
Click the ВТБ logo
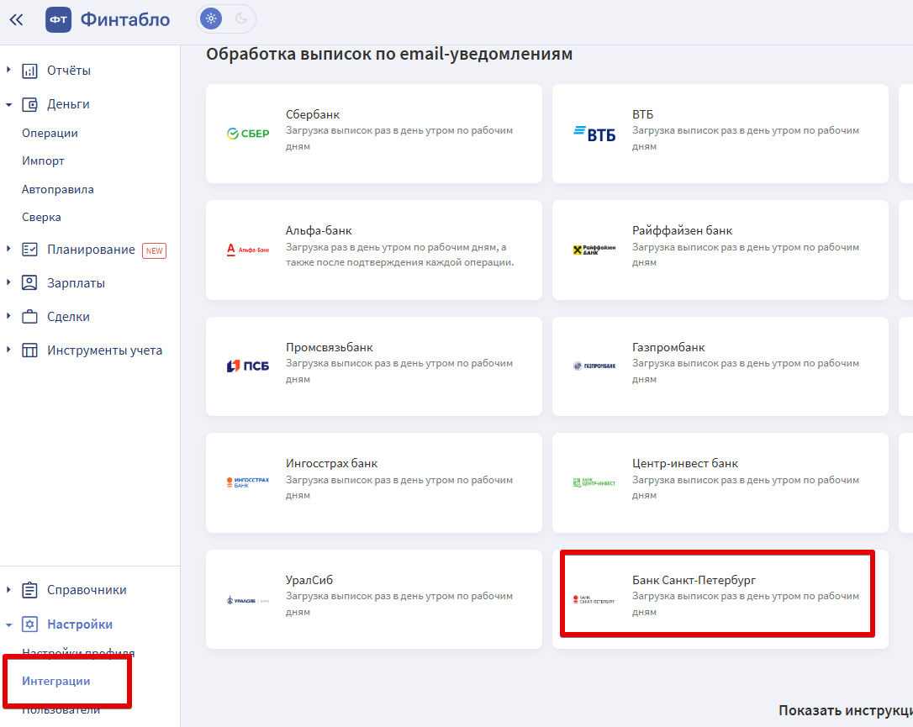(x=594, y=134)
